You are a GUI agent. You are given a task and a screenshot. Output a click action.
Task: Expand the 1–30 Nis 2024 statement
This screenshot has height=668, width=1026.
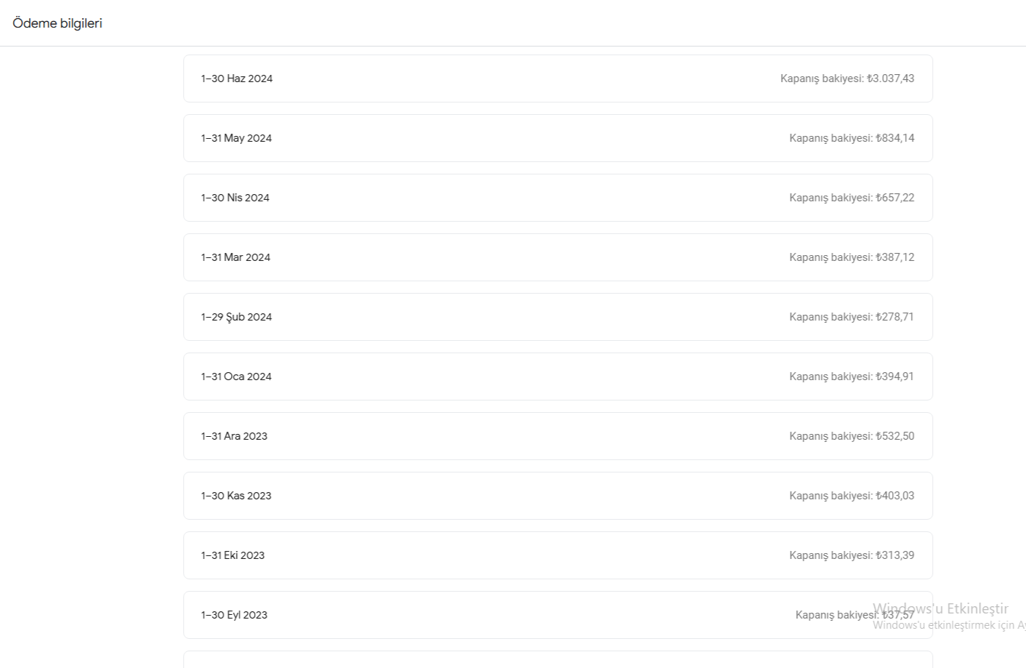(558, 198)
